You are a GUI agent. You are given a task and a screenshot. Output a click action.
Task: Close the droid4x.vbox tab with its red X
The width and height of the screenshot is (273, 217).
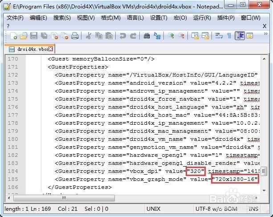pos(50,49)
